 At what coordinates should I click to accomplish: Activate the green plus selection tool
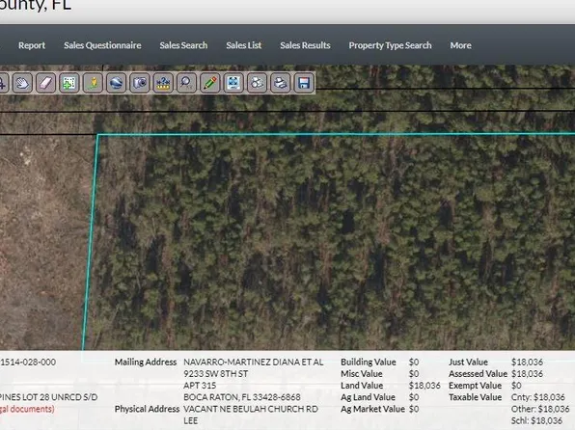pos(69,83)
